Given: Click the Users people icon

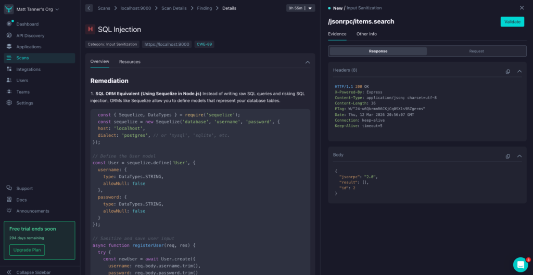Looking at the screenshot, I should coord(9,81).
